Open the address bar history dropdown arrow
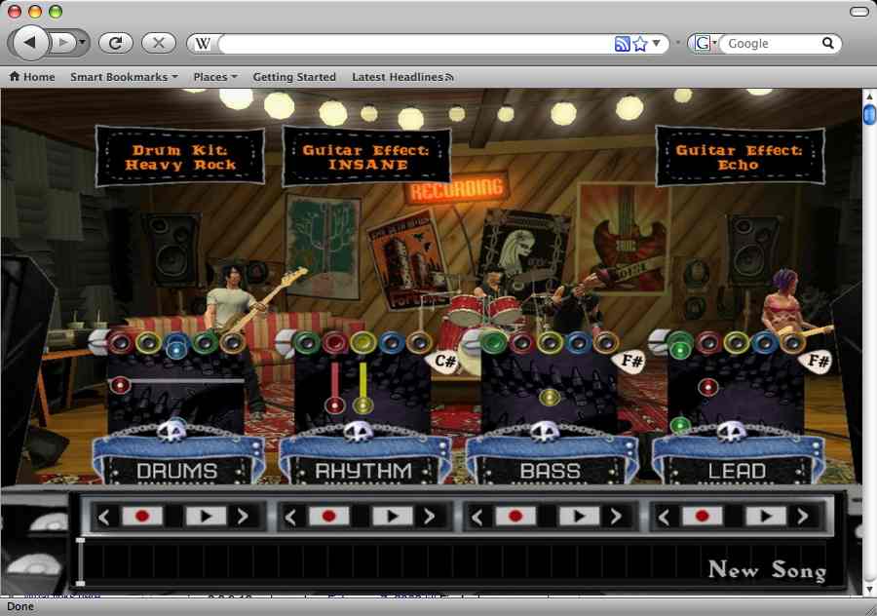 click(x=657, y=43)
